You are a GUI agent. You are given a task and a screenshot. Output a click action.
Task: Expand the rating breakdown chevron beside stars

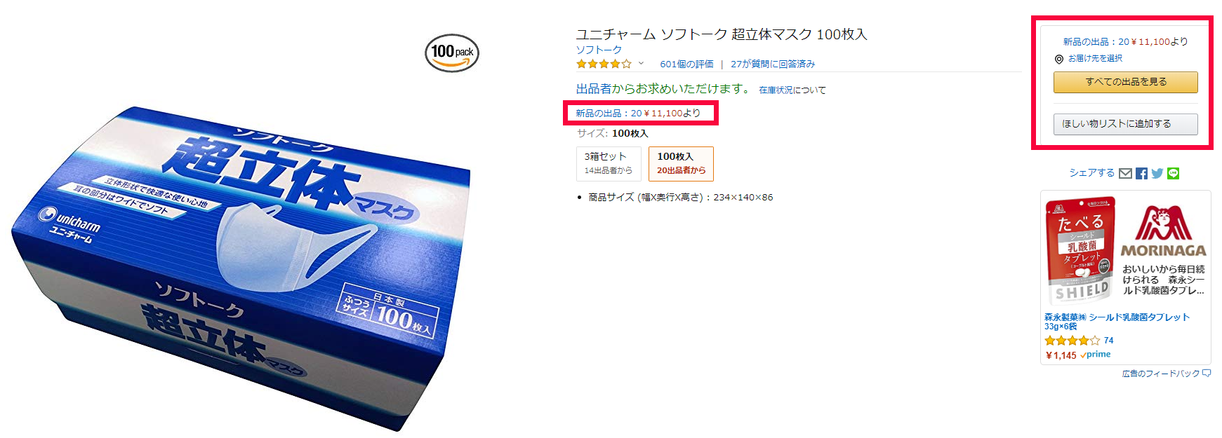tap(641, 64)
